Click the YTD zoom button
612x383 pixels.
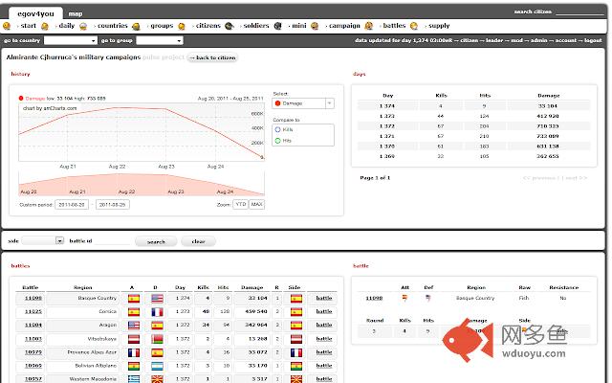click(x=240, y=204)
